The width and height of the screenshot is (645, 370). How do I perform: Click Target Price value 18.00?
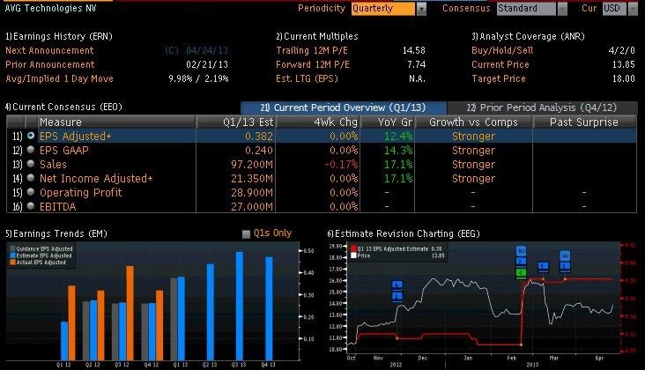(x=624, y=78)
